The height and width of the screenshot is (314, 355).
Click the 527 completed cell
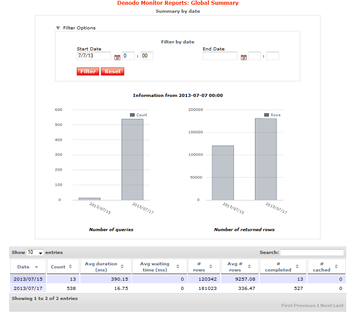pyautogui.click(x=283, y=288)
